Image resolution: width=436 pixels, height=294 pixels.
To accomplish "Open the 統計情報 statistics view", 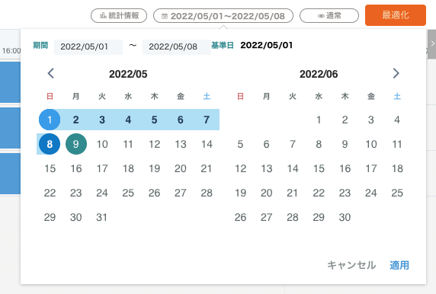I will pyautogui.click(x=119, y=15).
